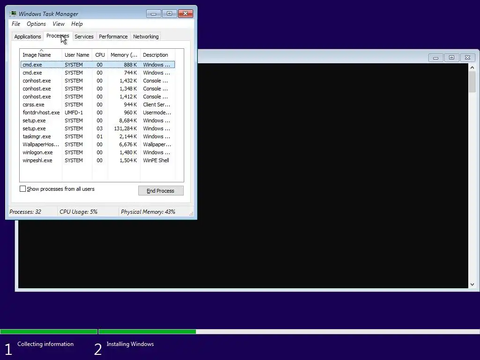Image resolution: width=480 pixels, height=360 pixels.
Task: Select the WallpaperHos... process row
Action: [x=97, y=144]
